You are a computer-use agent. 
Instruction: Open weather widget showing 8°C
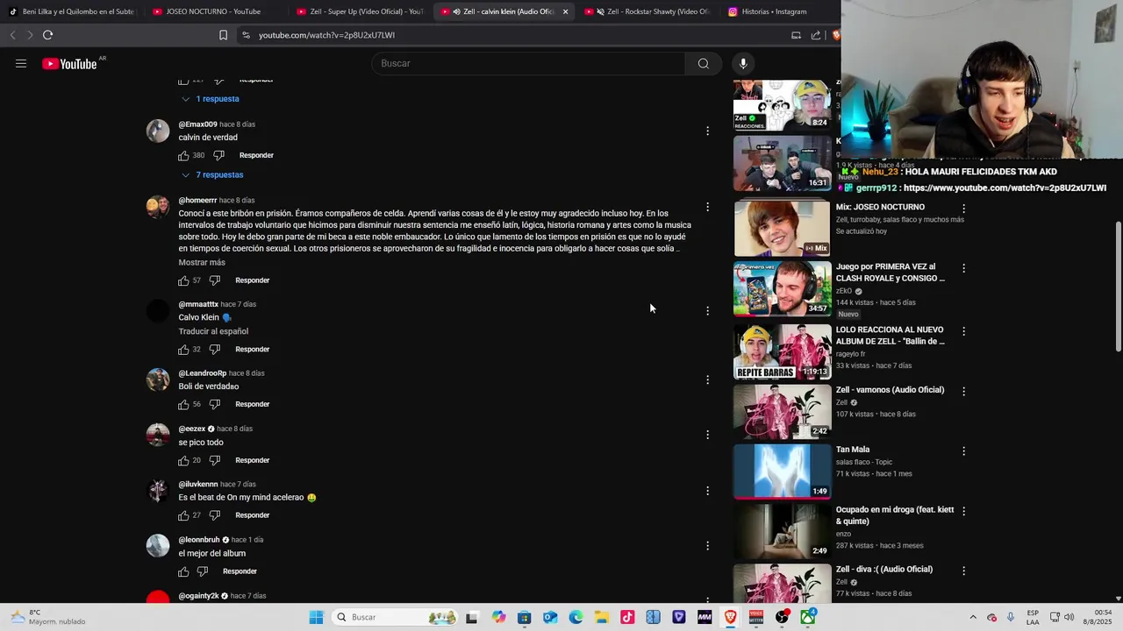tap(47, 617)
